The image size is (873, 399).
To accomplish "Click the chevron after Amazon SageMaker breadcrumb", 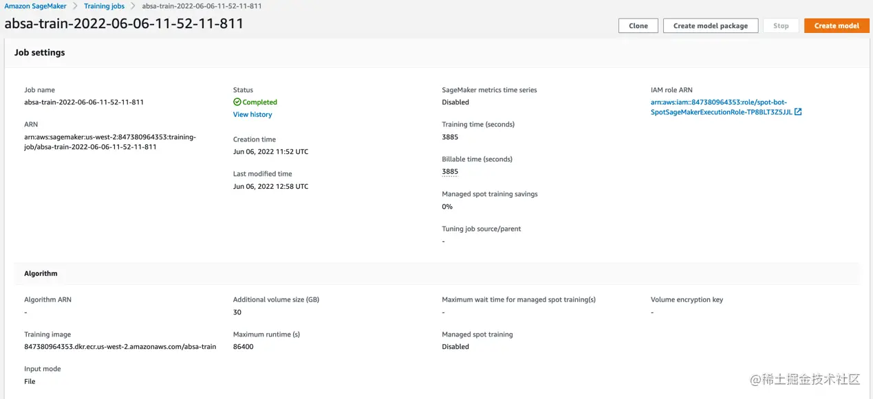I will [x=75, y=6].
